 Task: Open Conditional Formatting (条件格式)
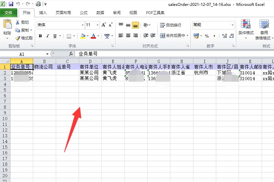[x=246, y=29]
